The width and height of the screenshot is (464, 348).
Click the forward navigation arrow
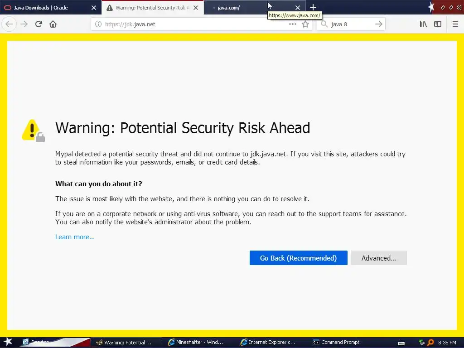tap(24, 24)
